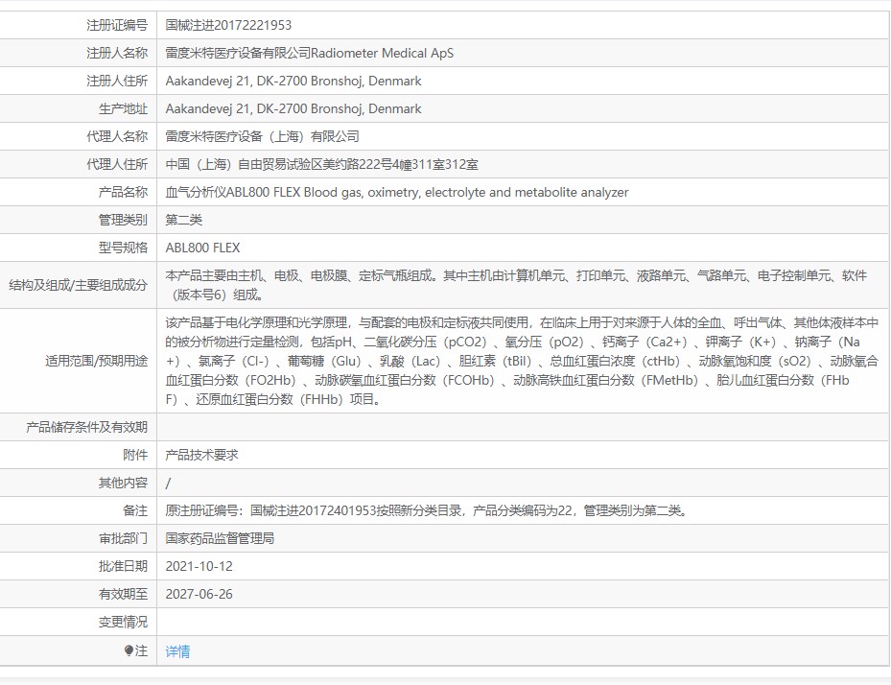Click the 有效期至 label
Viewport: 891px width, 685px height.
124,594
